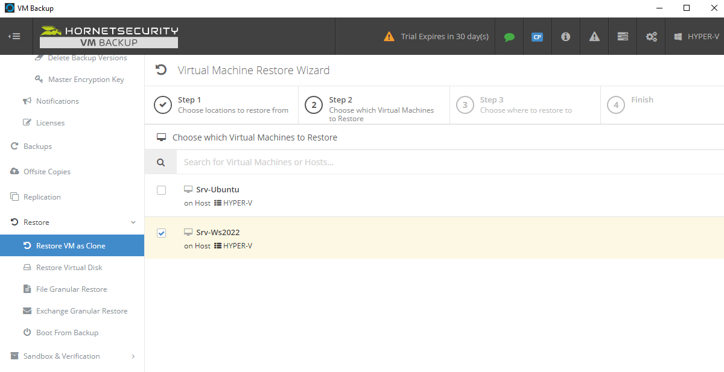Open Master Encryption Key page
This screenshot has height=372, width=724.
(x=86, y=80)
